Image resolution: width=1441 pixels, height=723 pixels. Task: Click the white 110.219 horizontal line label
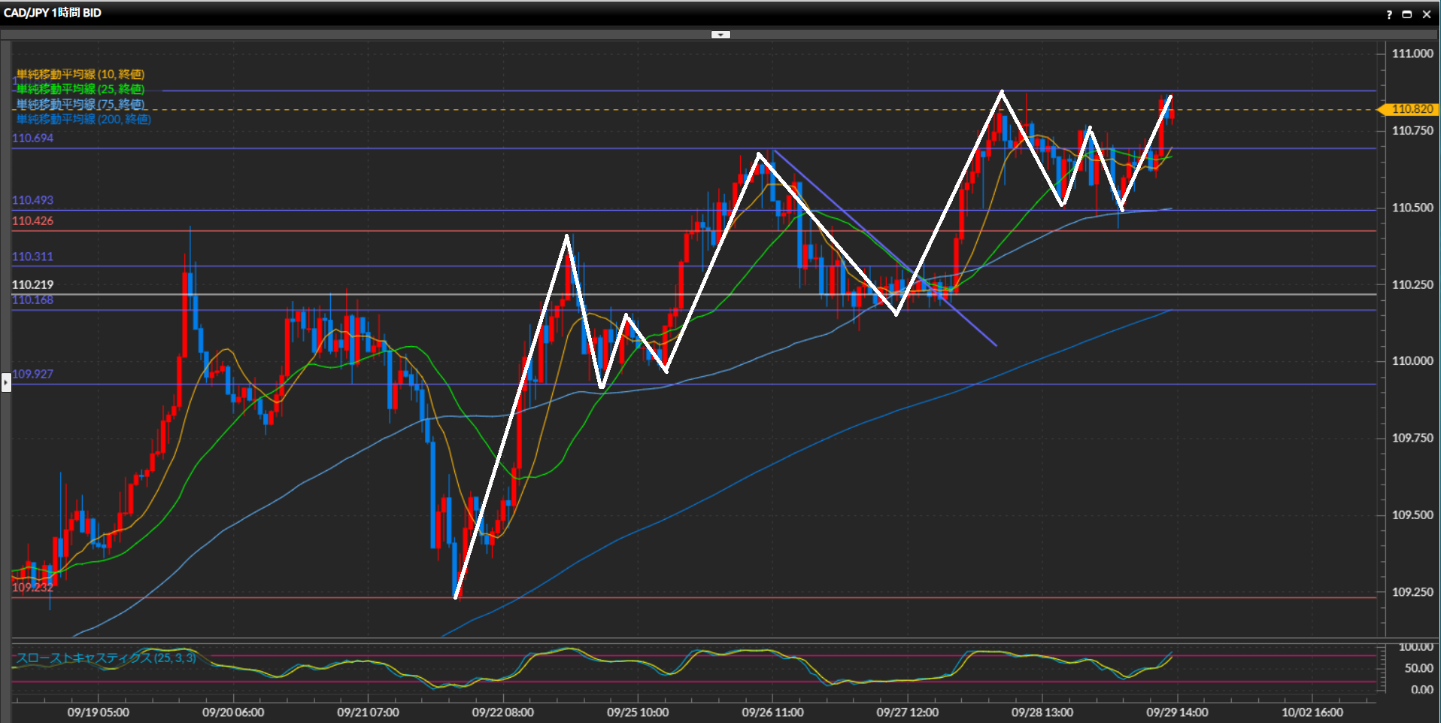32,284
